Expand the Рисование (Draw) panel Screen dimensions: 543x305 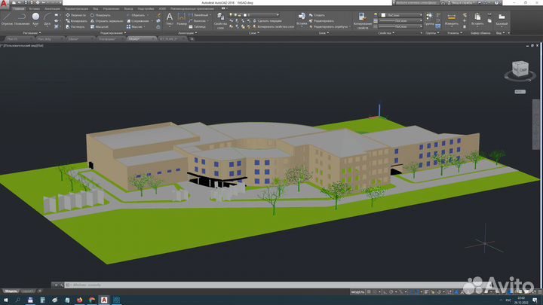point(32,33)
